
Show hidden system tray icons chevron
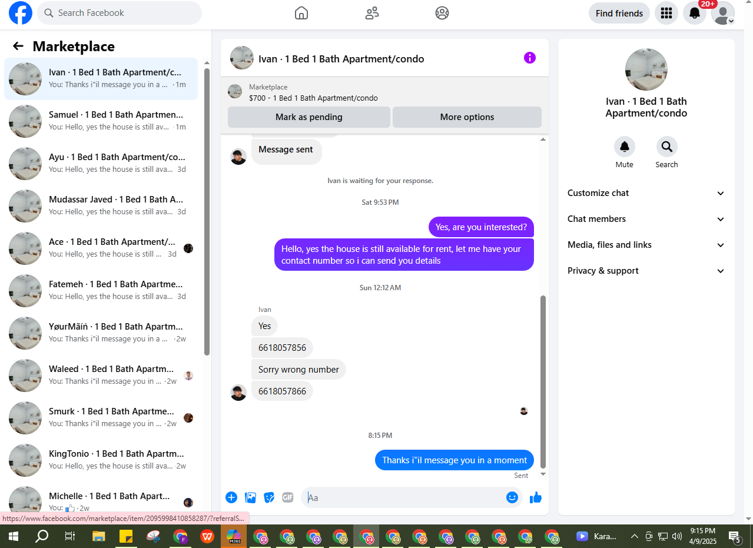click(634, 536)
